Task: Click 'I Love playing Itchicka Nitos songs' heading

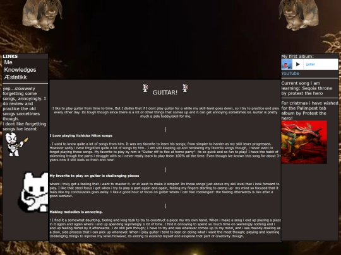Action: [x=81, y=136]
